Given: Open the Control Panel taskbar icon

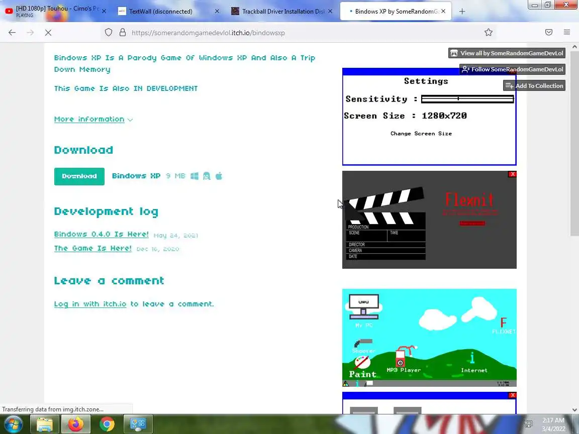Looking at the screenshot, I should pos(138,424).
